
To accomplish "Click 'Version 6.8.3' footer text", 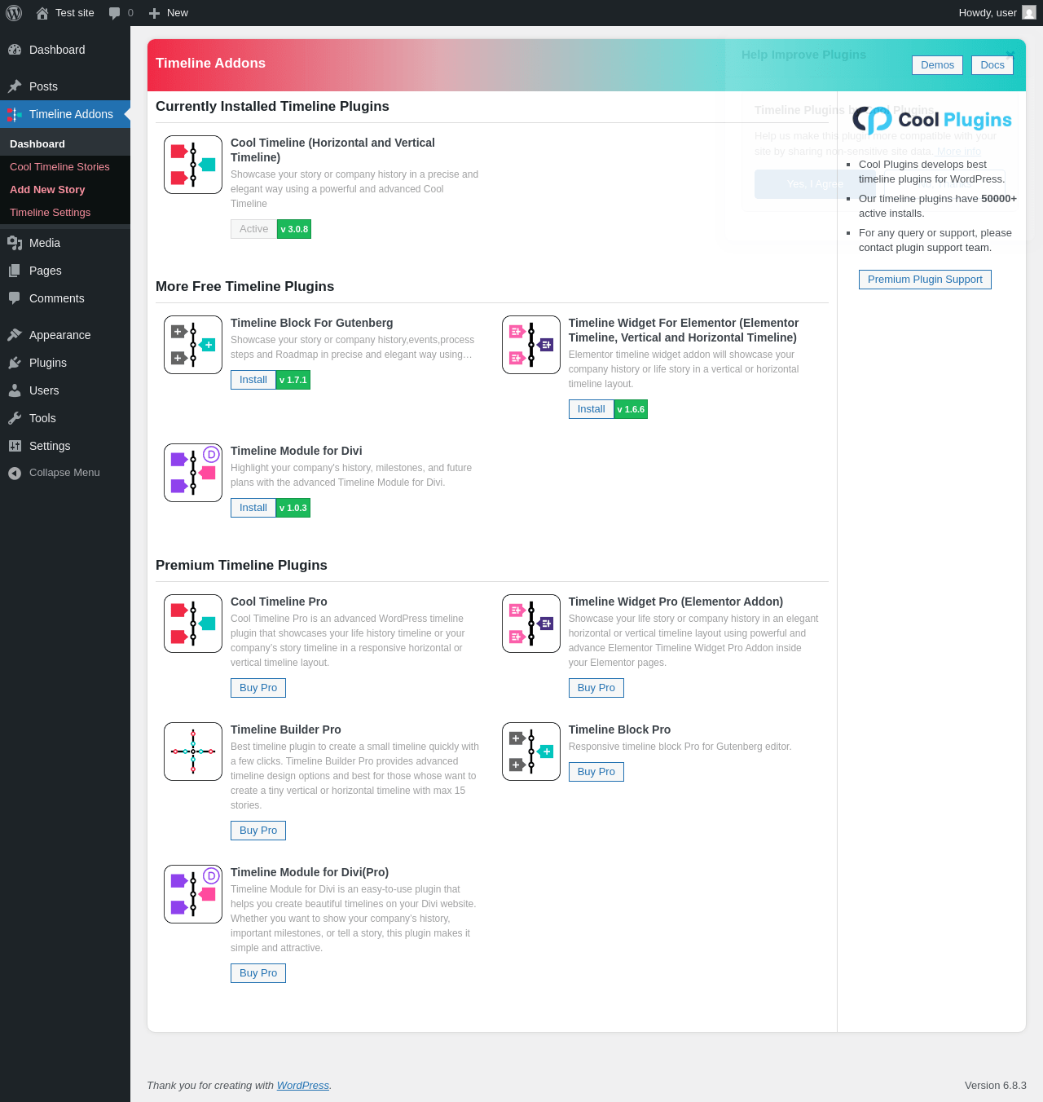I will 996,1086.
